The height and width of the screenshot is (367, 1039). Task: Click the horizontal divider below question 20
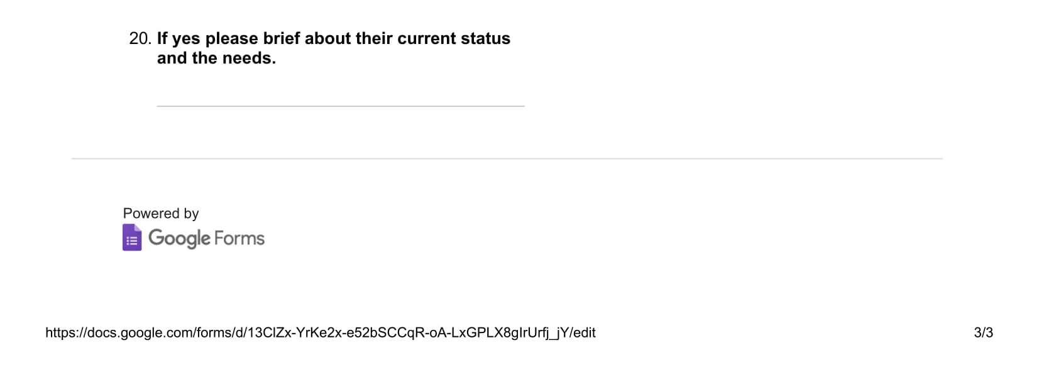507,159
